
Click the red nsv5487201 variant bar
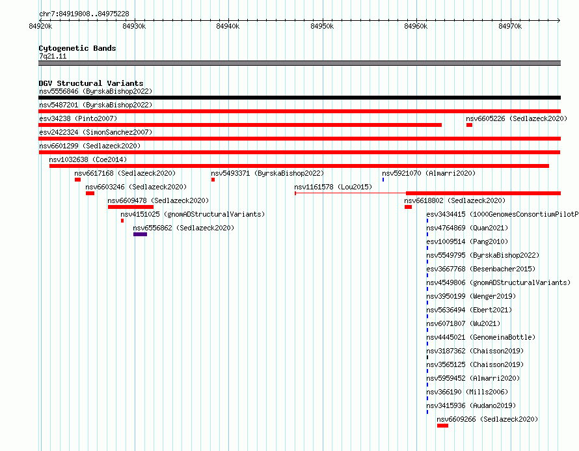pos(299,111)
